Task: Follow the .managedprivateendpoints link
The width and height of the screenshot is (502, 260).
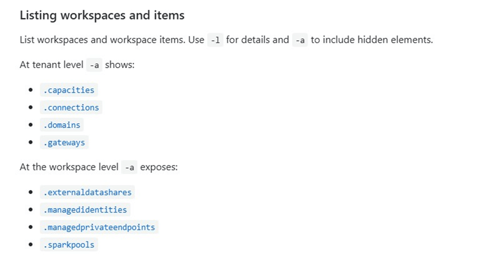Action: (99, 227)
